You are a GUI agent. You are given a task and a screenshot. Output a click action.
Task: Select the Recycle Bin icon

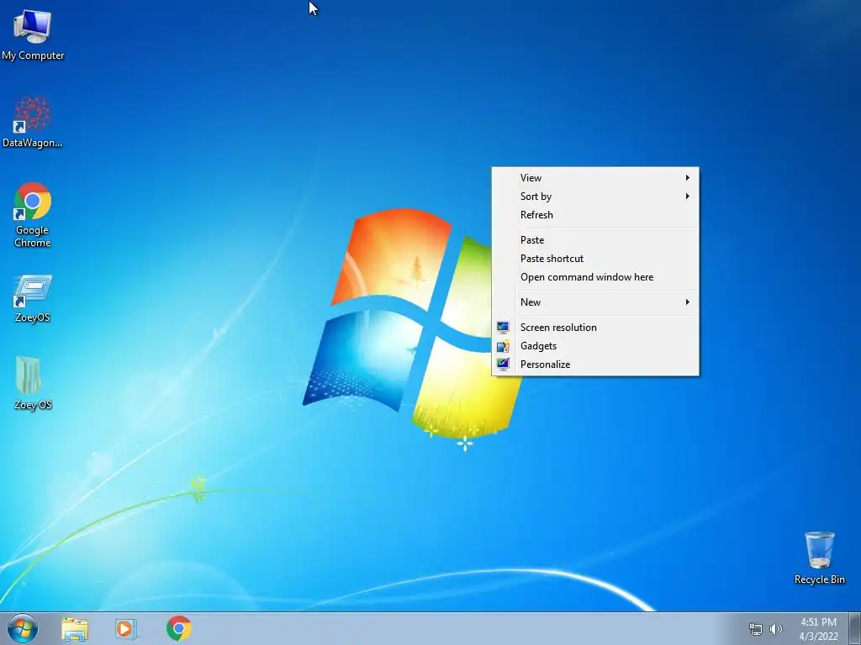click(819, 558)
